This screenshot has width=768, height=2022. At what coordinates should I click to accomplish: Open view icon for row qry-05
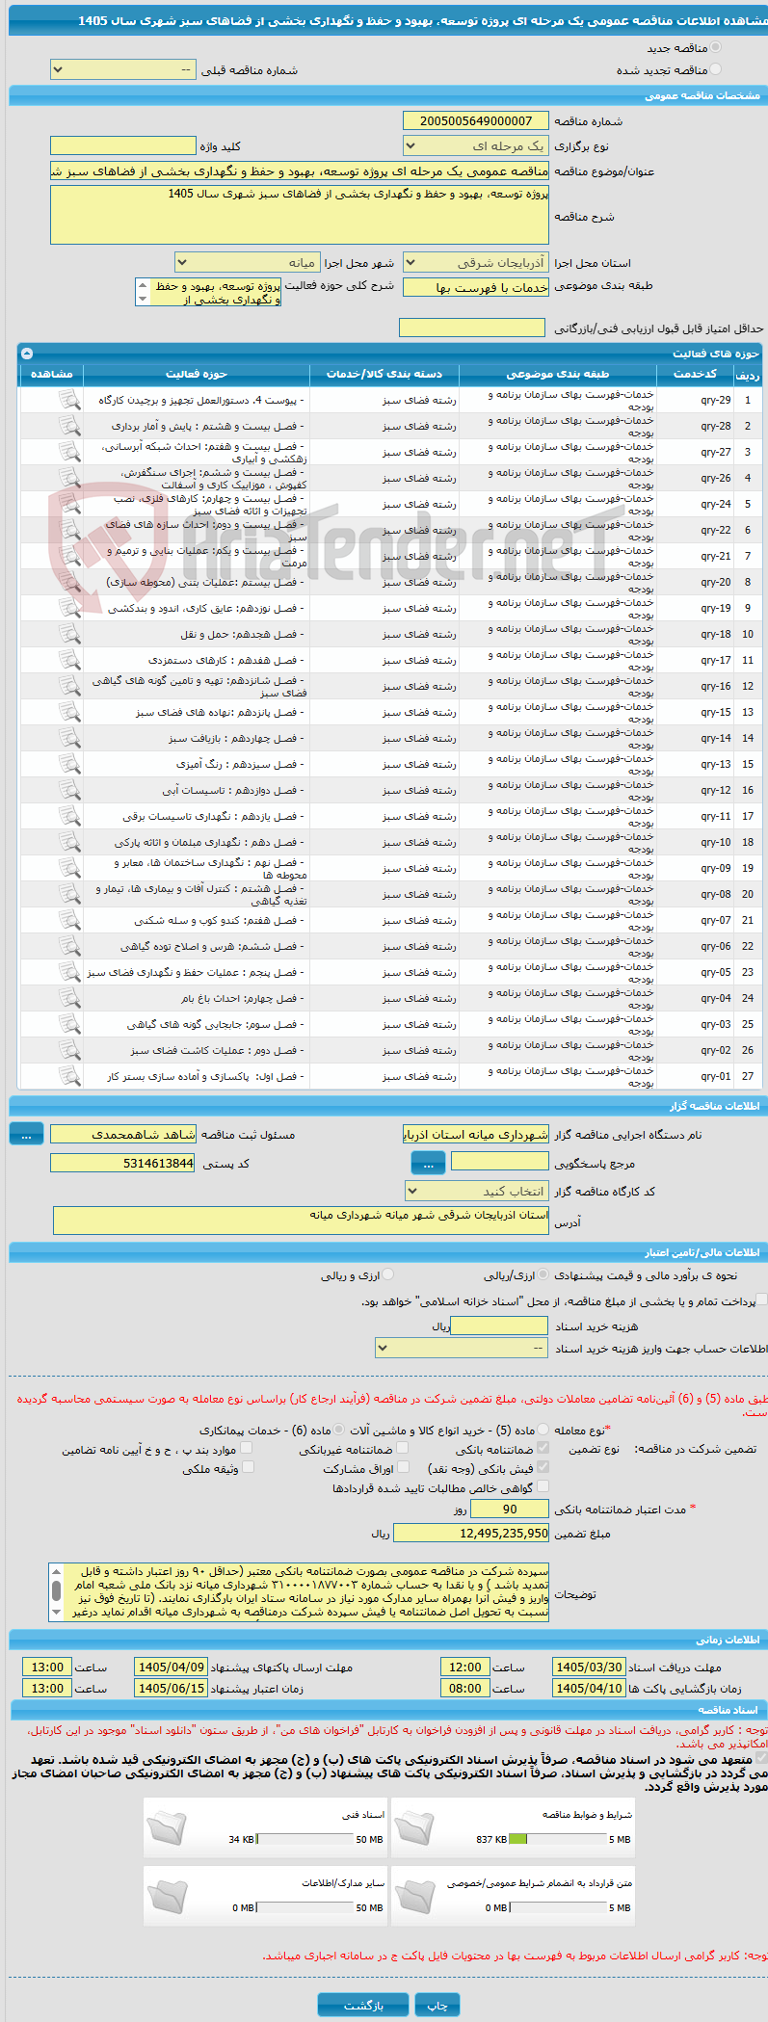[69, 972]
